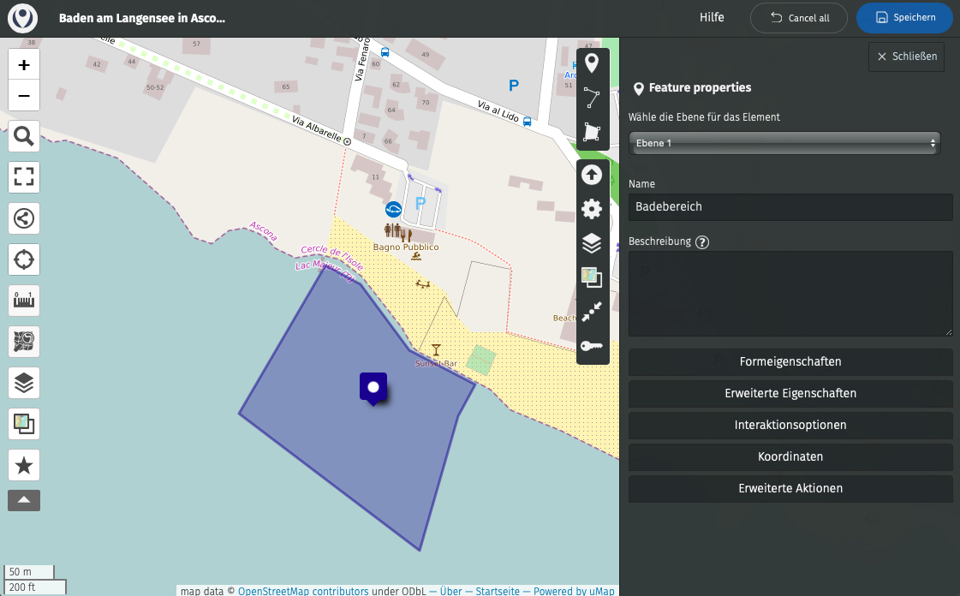The width and height of the screenshot is (960, 596).
Task: Open map settings gear icon
Action: (592, 209)
